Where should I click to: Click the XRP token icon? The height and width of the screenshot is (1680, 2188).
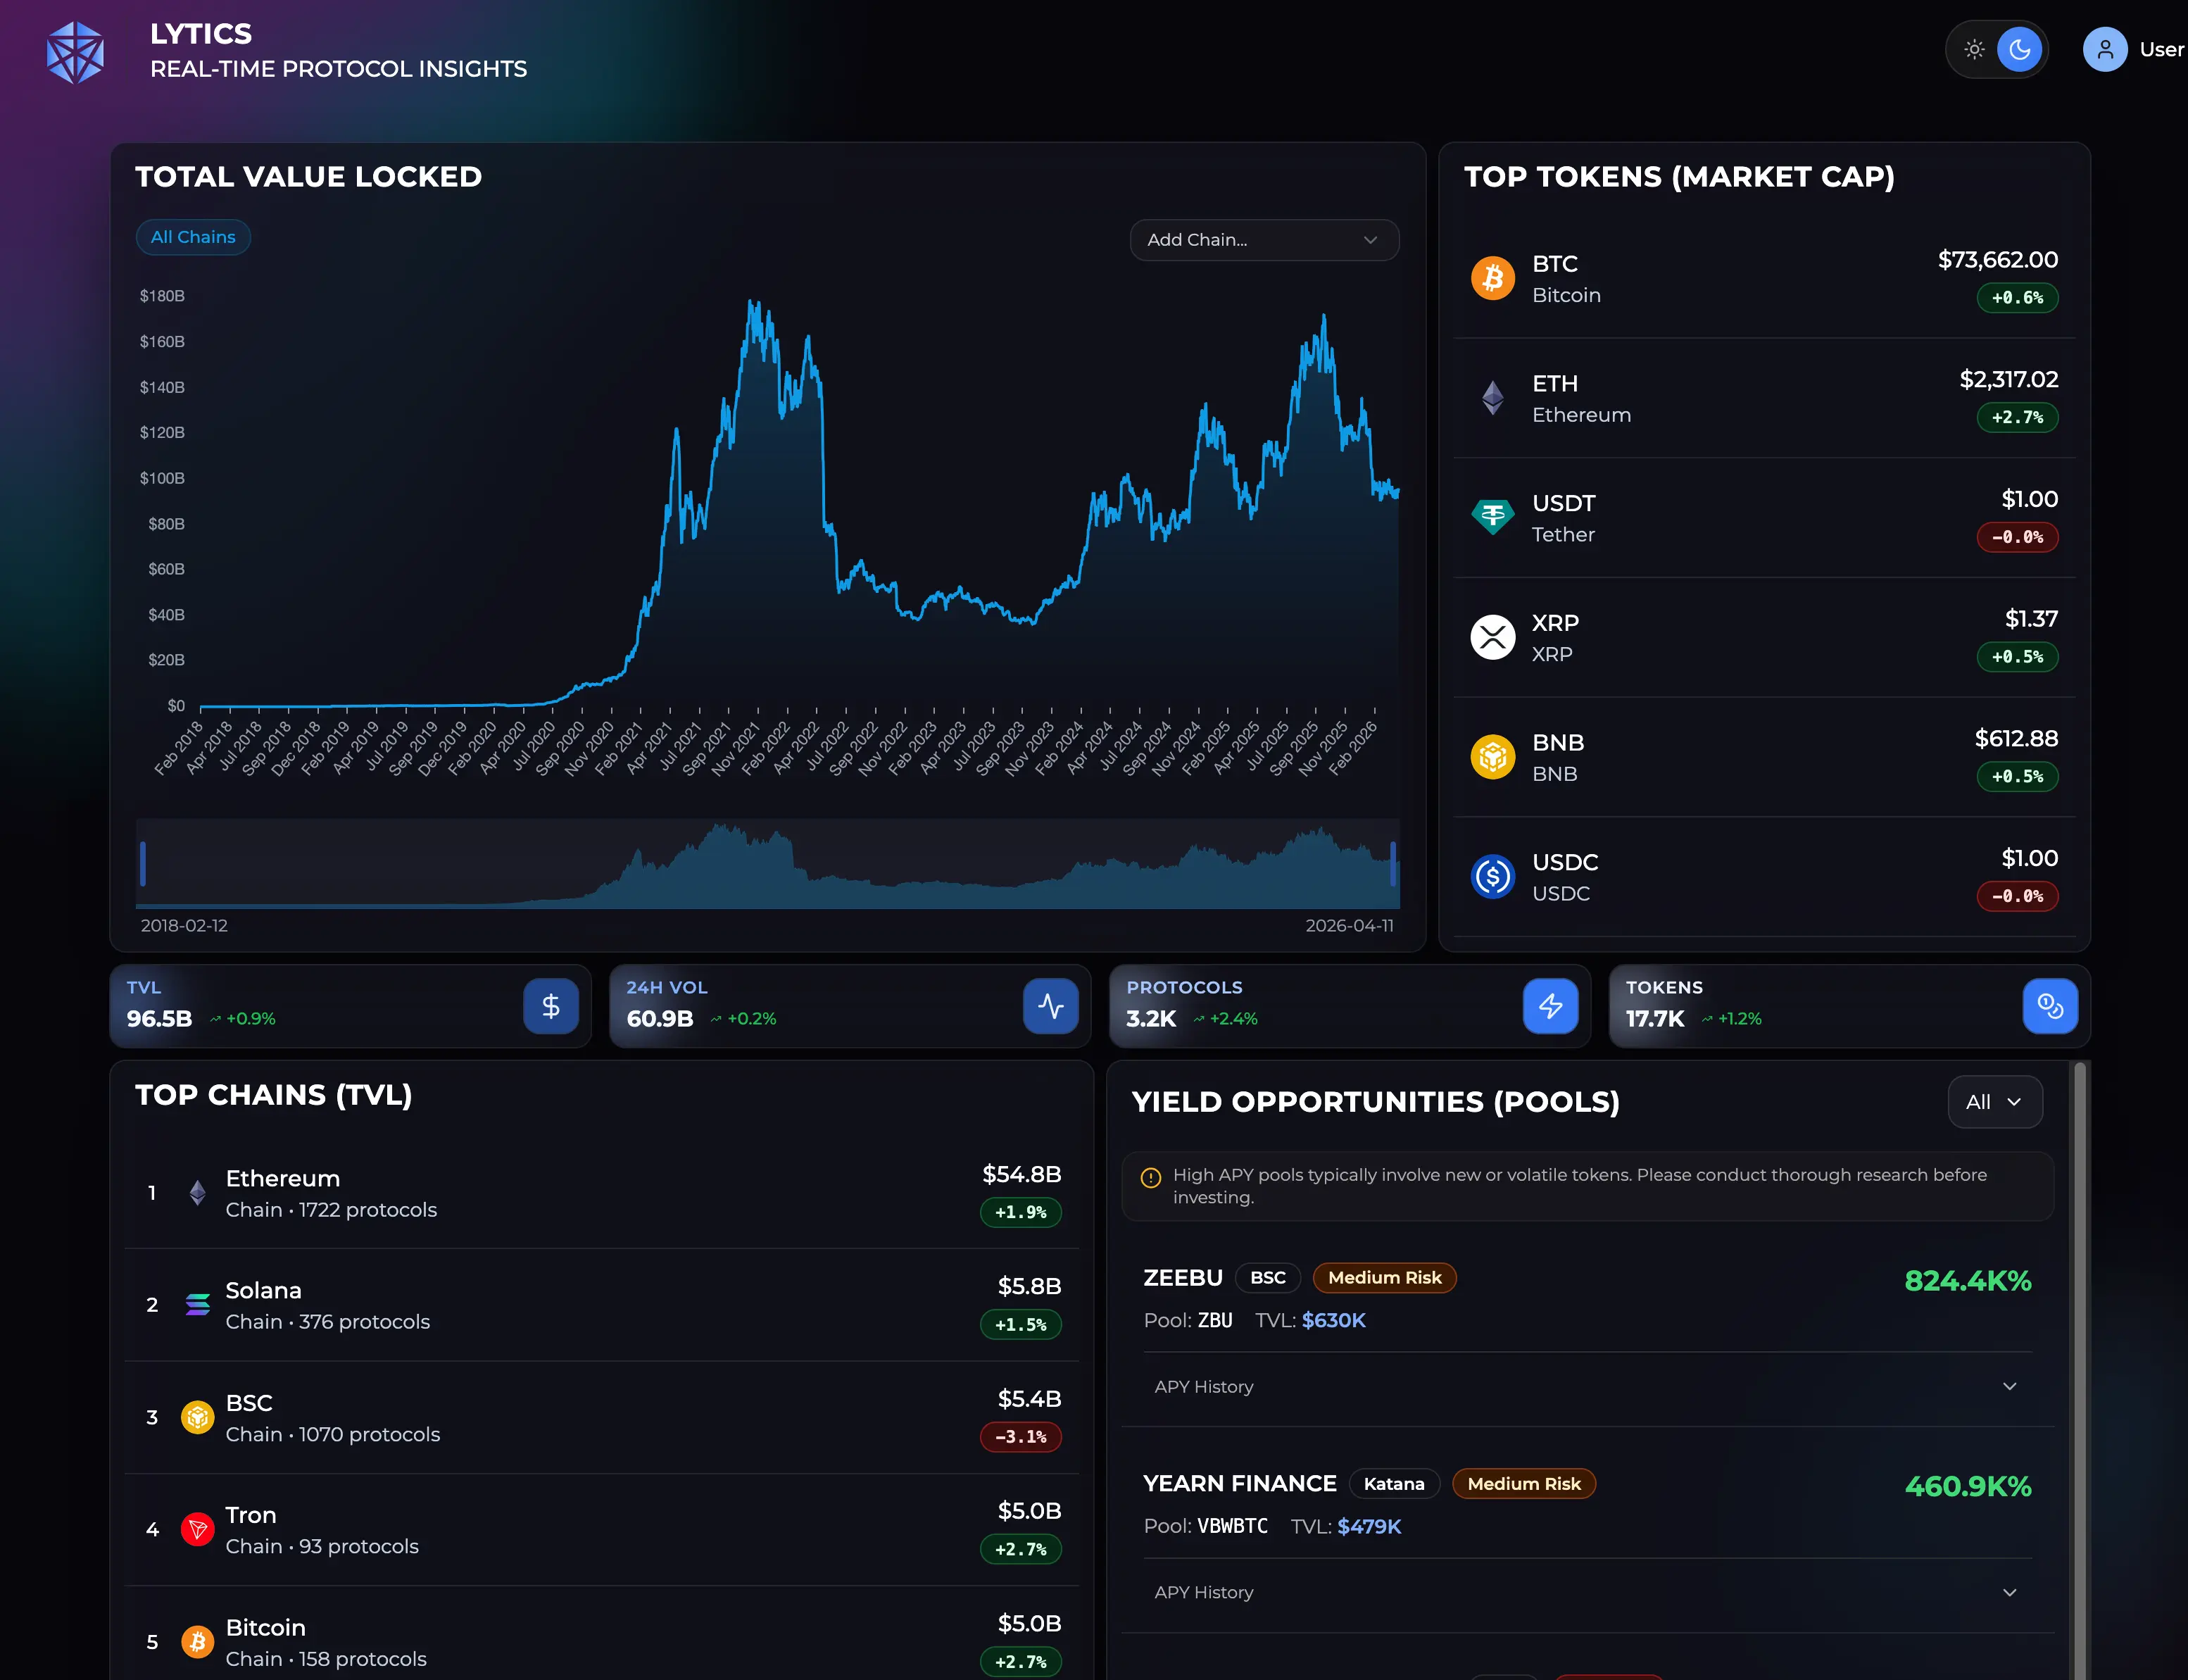pyautogui.click(x=1492, y=637)
